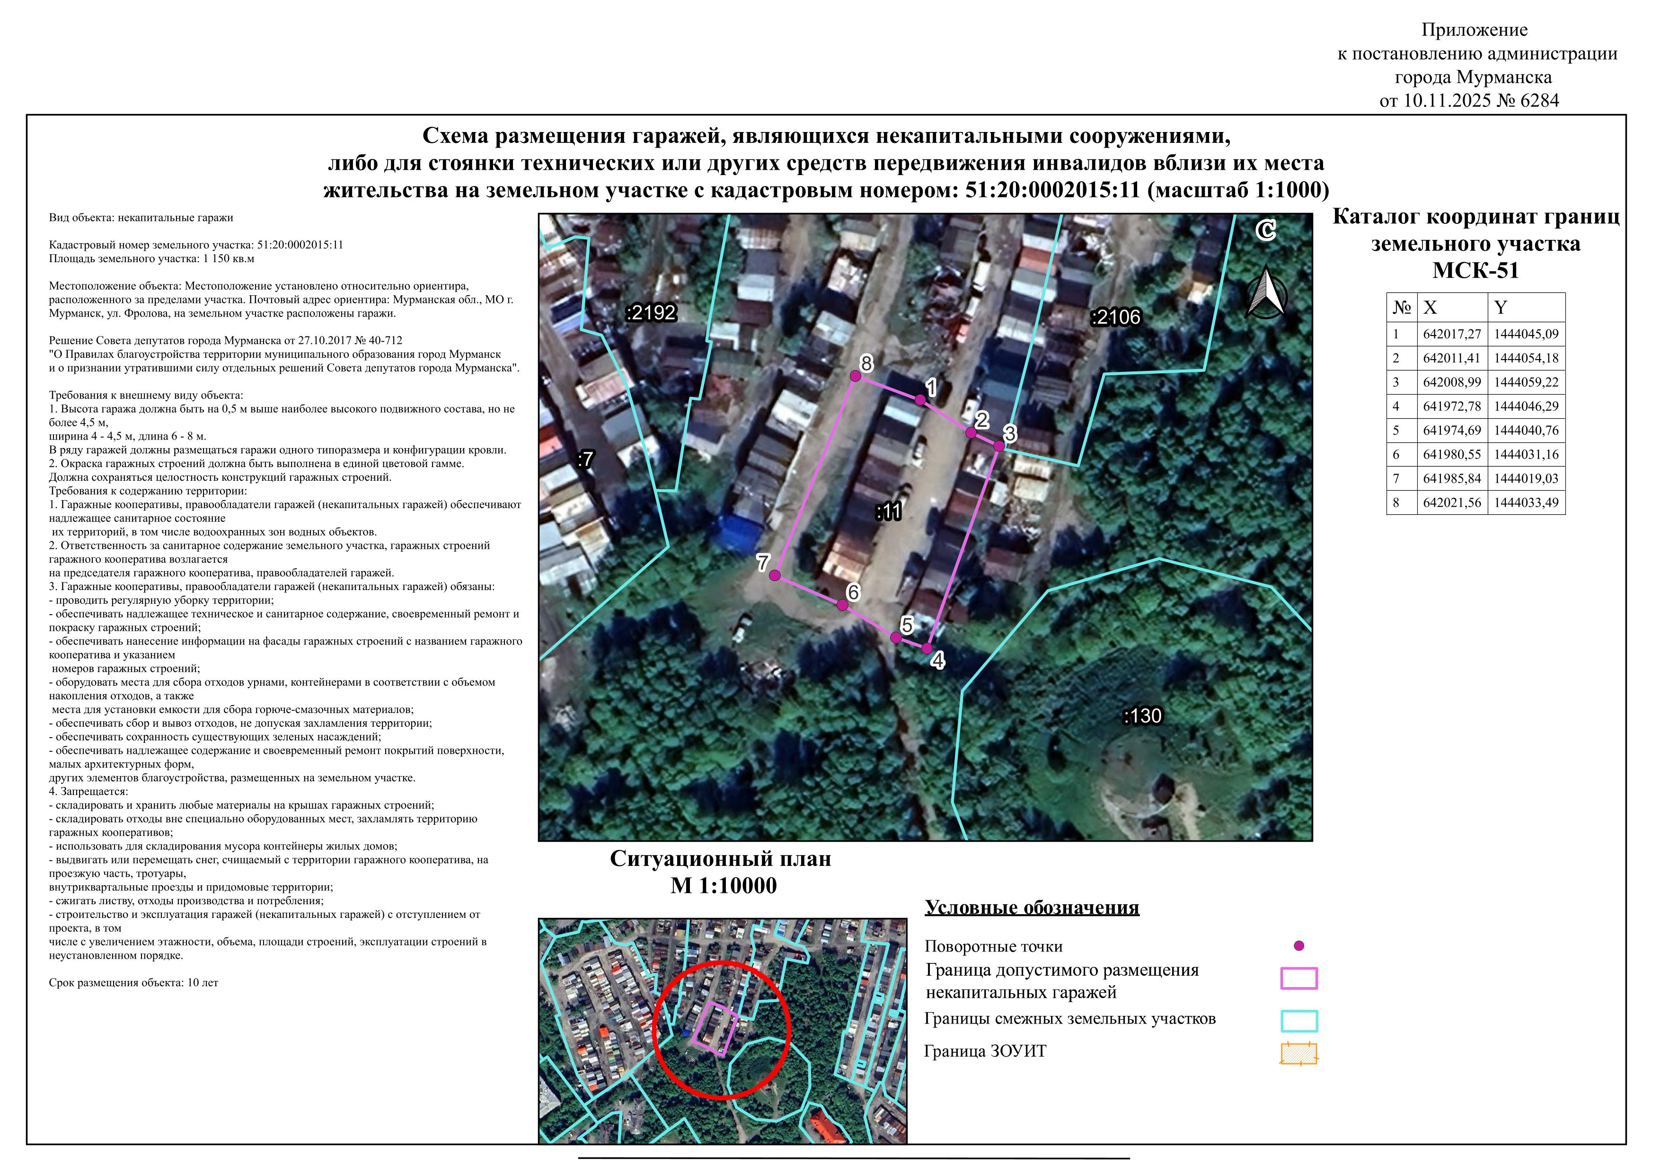Click parcel label :2192 on map
This screenshot has height=1173, width=1660.
(651, 313)
